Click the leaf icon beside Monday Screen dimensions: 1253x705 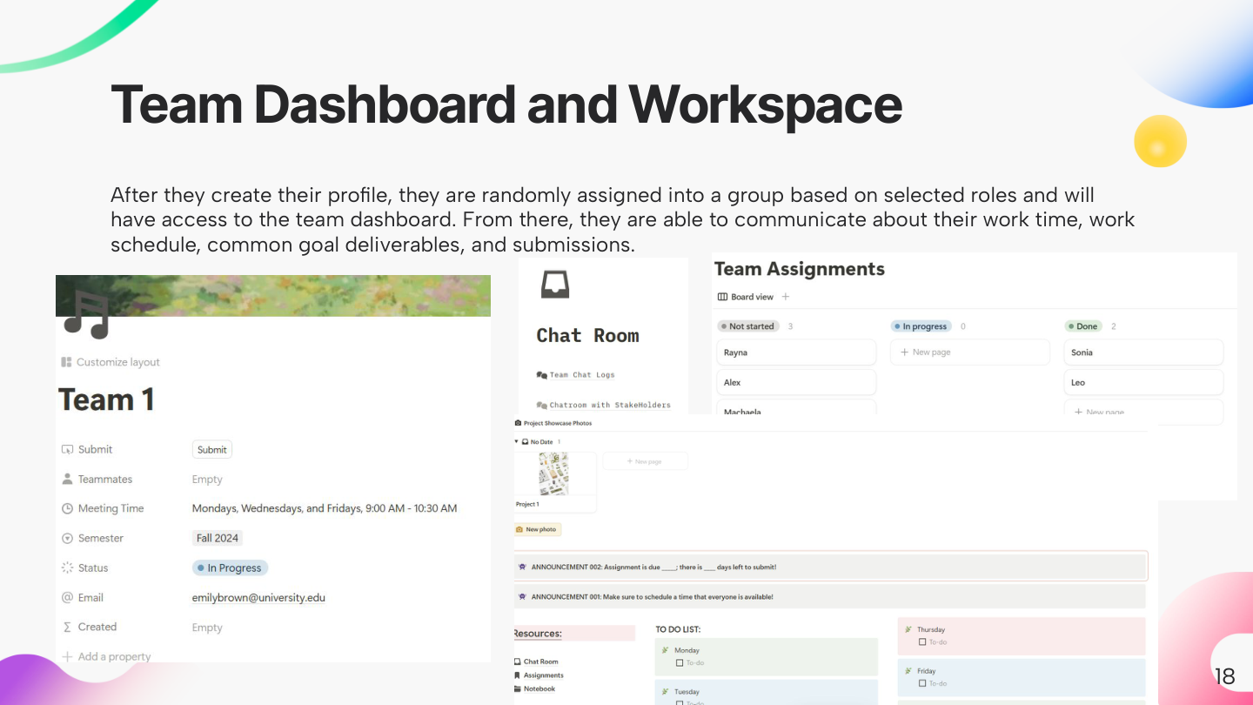point(666,650)
